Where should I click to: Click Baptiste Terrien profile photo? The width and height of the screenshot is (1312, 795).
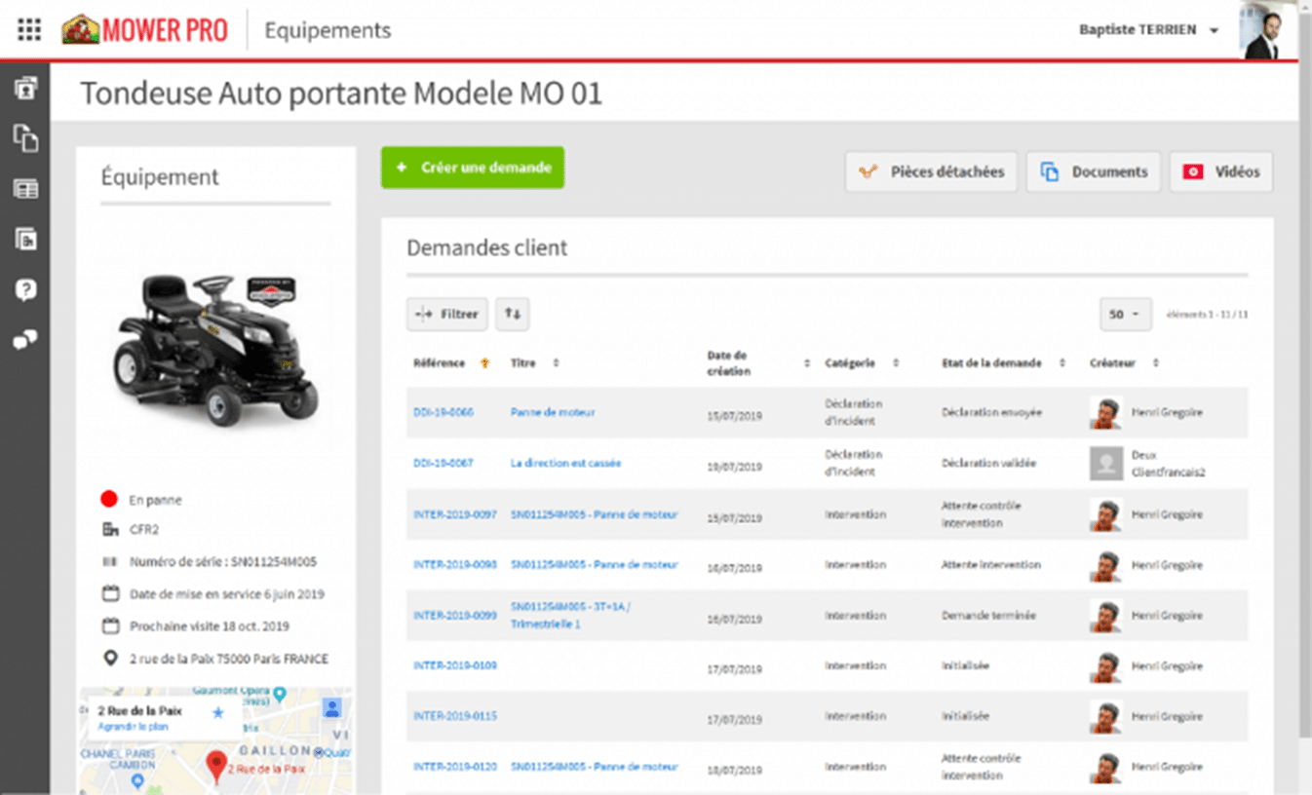[1268, 29]
